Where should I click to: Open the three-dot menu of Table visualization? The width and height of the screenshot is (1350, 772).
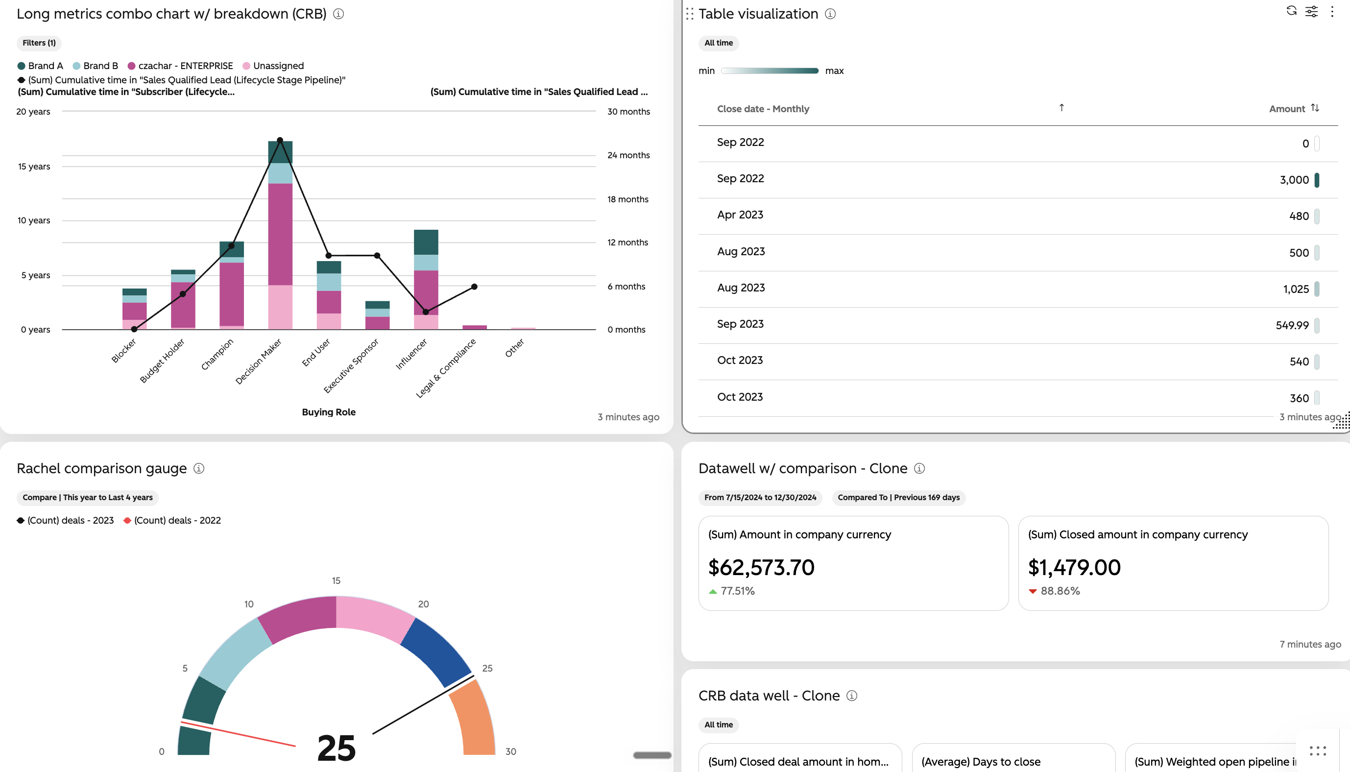point(1332,11)
